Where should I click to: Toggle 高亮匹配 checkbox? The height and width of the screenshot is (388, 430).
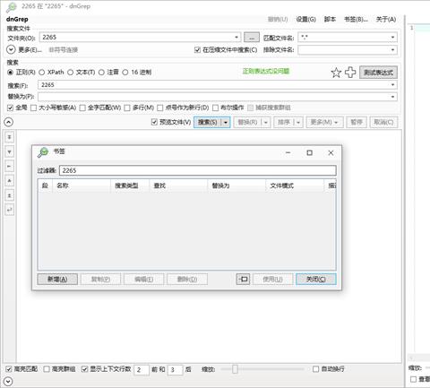(x=9, y=369)
